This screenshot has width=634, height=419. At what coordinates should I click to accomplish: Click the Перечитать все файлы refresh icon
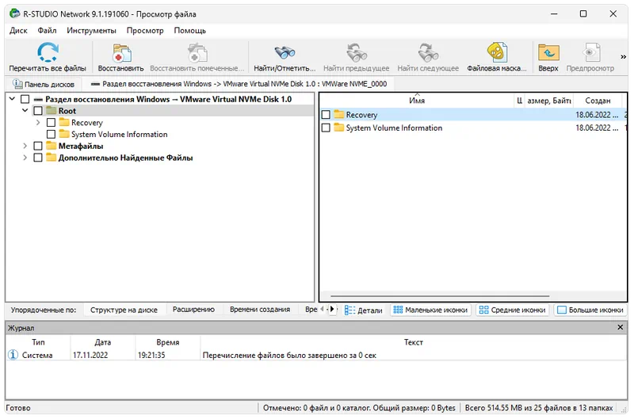pos(48,52)
